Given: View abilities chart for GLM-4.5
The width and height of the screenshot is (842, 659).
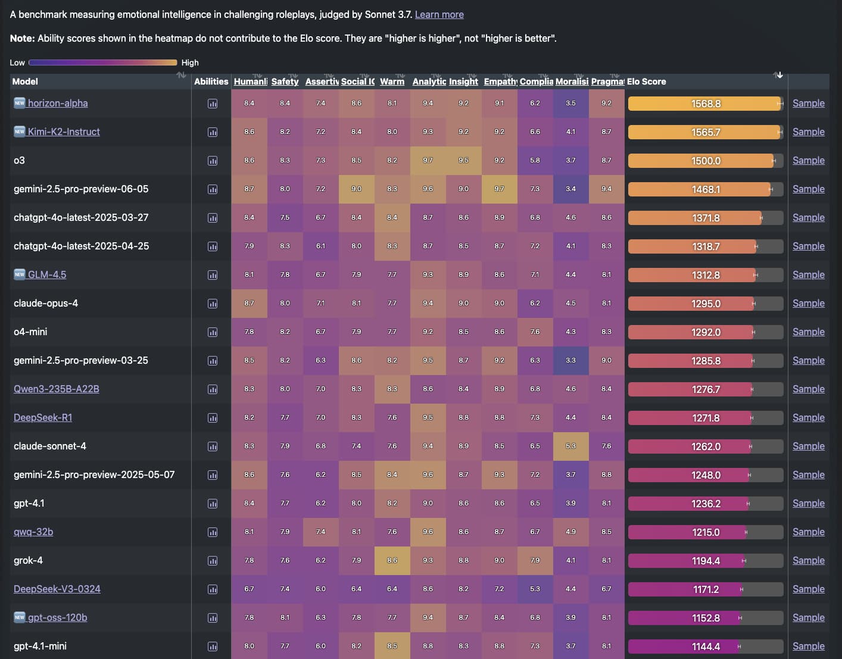Looking at the screenshot, I should coord(212,275).
